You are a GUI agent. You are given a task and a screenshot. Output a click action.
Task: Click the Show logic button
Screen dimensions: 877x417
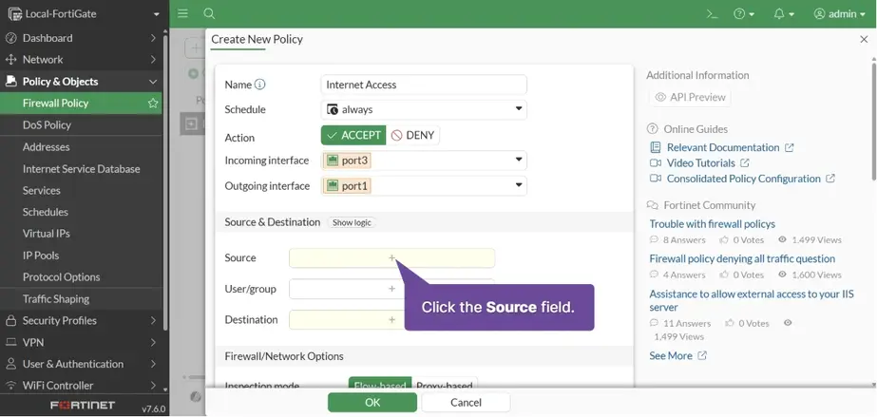click(352, 222)
